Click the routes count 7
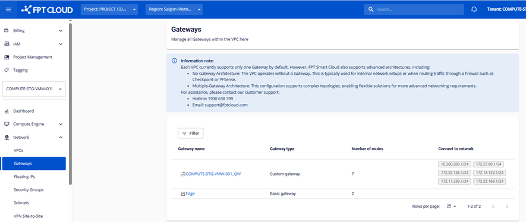The width and height of the screenshot is (526, 222). pyautogui.click(x=352, y=174)
